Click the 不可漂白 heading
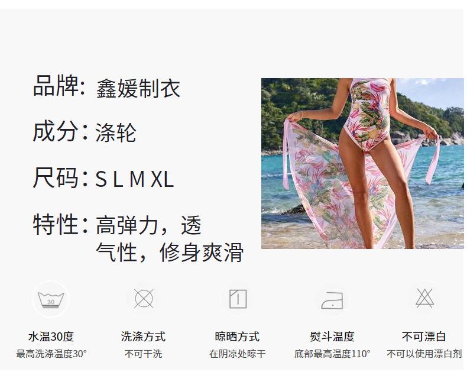Viewport: 467px width, 372px height. [x=424, y=337]
